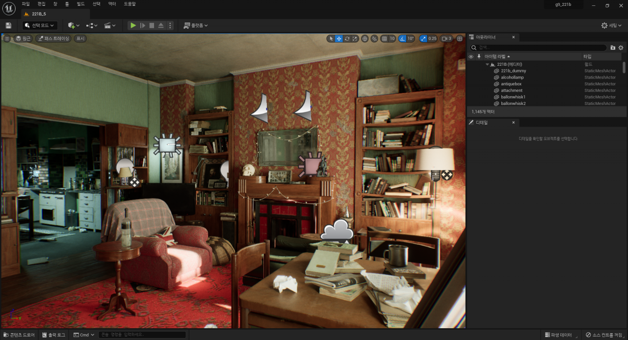Select the scale transform tool in the viewport
This screenshot has height=340, width=628.
[x=355, y=39]
